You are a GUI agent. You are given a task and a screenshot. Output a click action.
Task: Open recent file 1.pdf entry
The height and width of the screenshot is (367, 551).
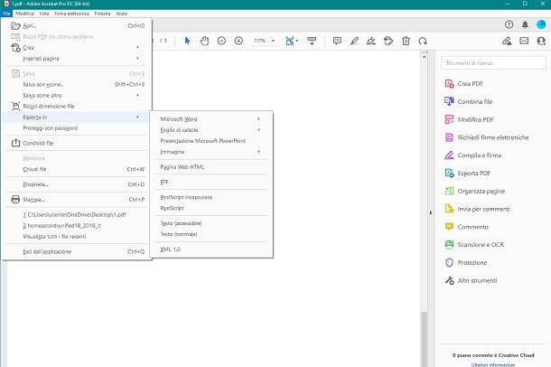(x=76, y=214)
